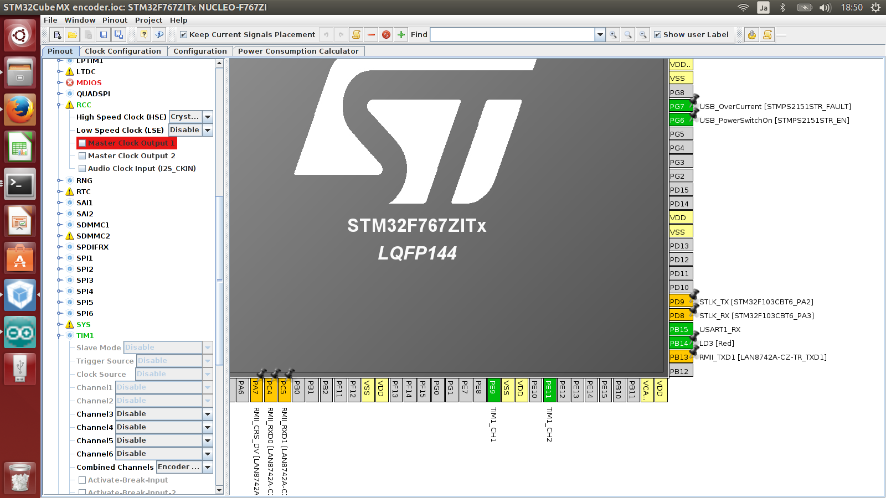Click the Help question mark icon
Viewport: 886px width, 498px height.
tap(144, 35)
